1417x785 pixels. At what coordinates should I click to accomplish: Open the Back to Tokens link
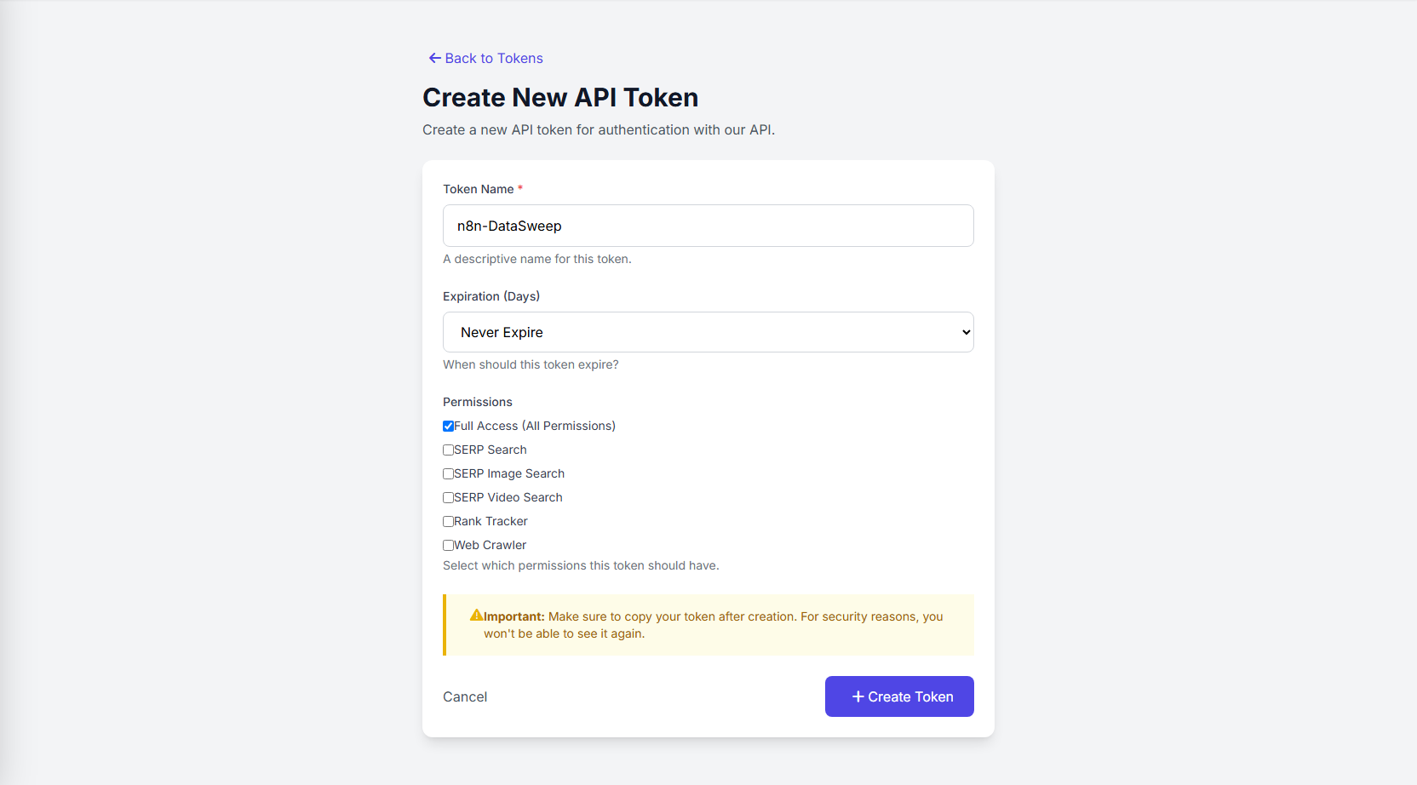(x=492, y=58)
